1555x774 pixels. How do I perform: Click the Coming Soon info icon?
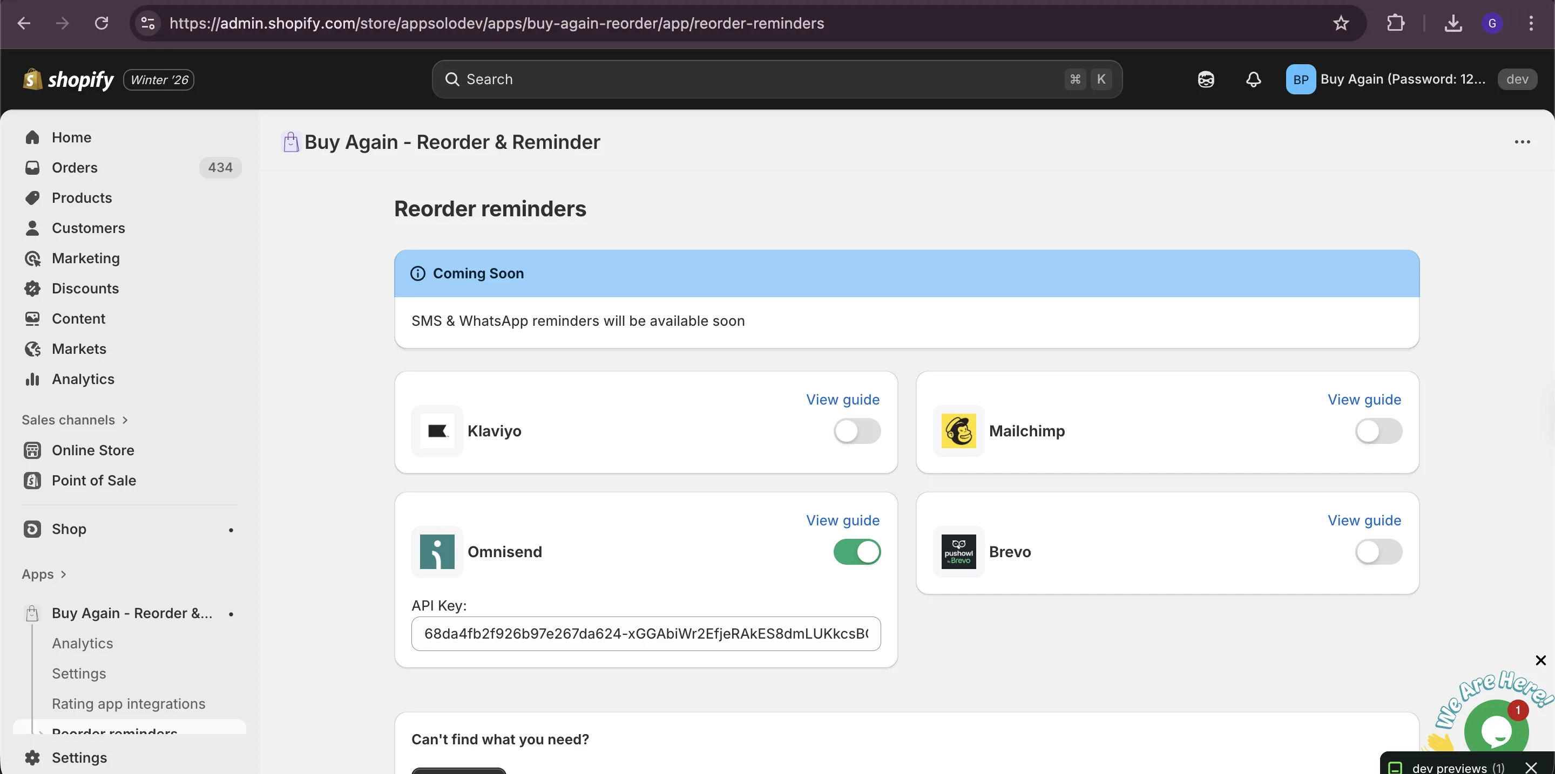pos(418,273)
